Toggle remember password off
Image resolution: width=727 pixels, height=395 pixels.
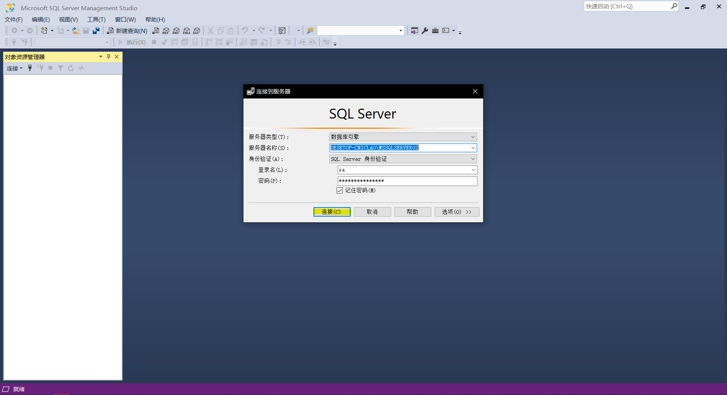[340, 190]
